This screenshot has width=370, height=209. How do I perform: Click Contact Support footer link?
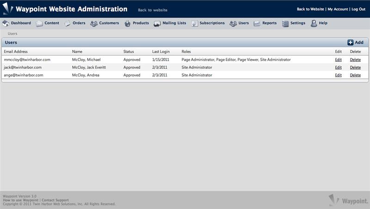point(55,200)
